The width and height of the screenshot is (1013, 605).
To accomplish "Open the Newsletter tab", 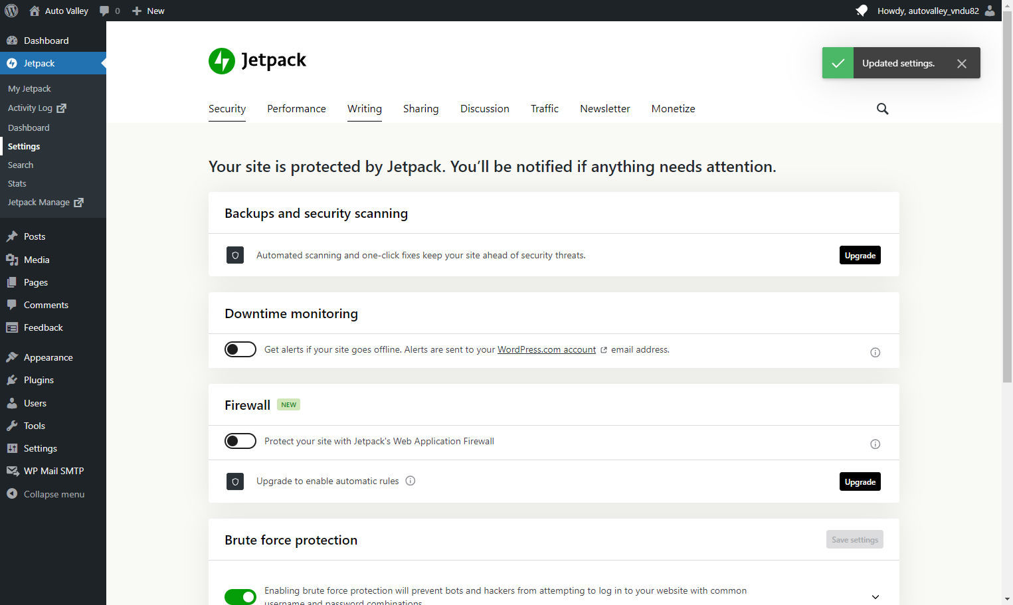I will click(x=605, y=109).
